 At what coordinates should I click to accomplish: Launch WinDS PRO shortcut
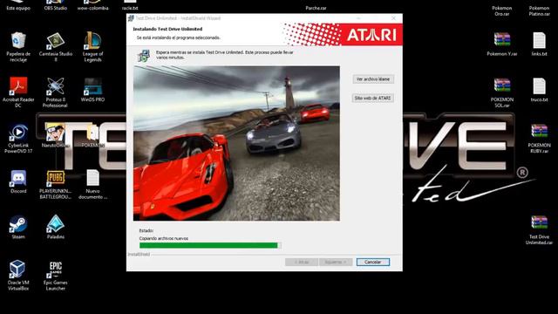92,89
